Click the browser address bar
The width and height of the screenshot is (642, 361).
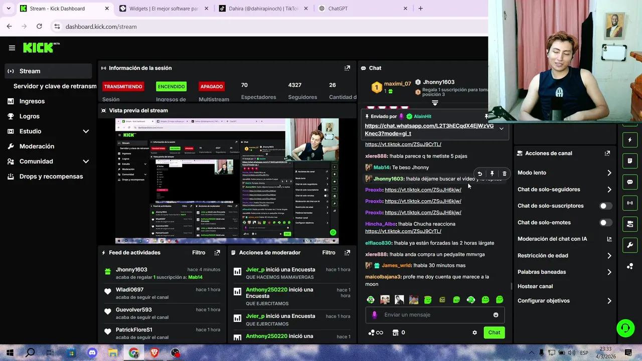coord(271,27)
